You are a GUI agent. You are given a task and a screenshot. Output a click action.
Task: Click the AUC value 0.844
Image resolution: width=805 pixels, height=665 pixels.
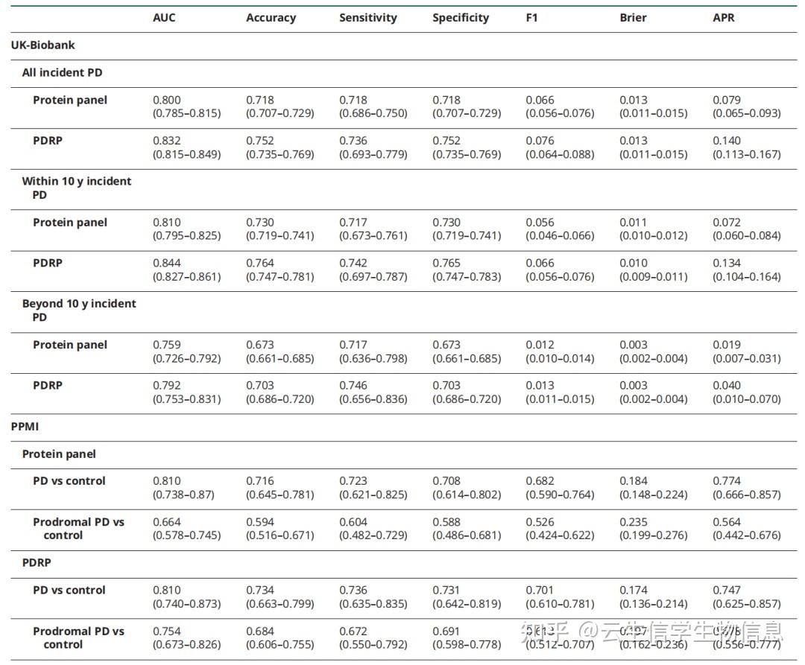(167, 263)
